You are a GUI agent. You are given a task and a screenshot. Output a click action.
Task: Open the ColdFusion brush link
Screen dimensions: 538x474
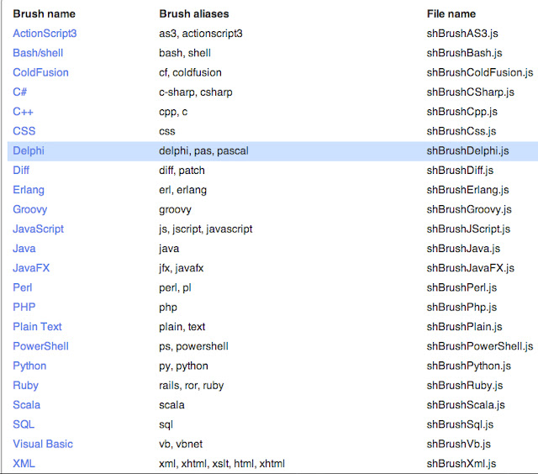41,73
